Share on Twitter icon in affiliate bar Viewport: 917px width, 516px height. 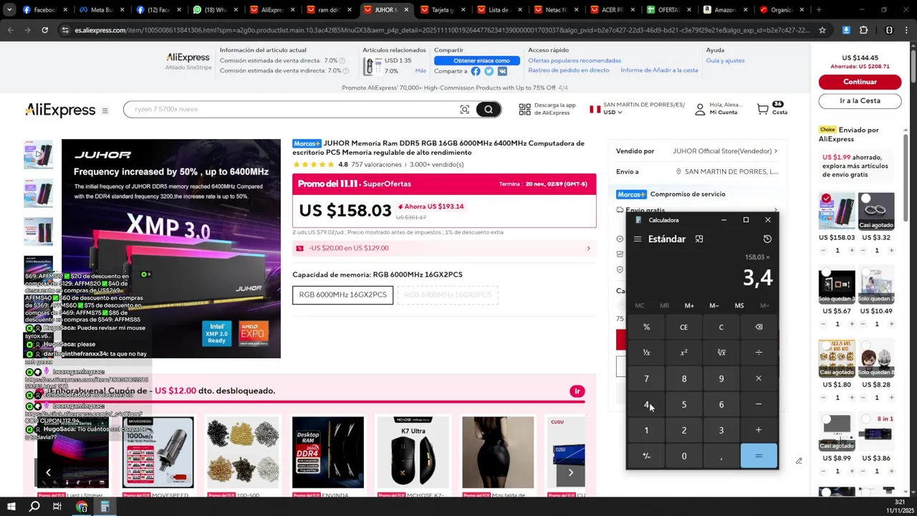pyautogui.click(x=489, y=71)
